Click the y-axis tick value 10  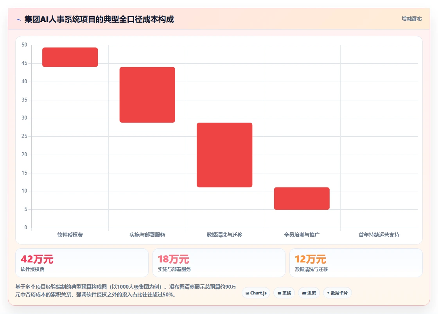click(24, 191)
